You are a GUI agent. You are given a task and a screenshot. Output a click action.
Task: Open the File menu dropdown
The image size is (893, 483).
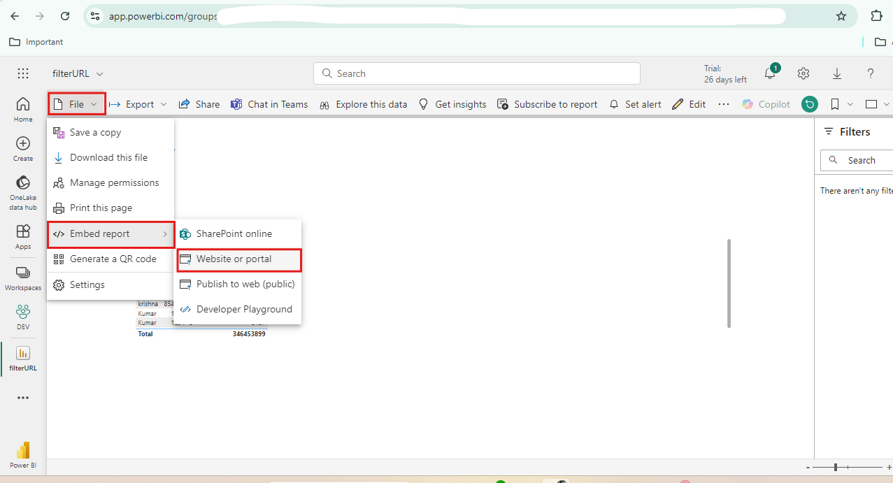pos(77,104)
